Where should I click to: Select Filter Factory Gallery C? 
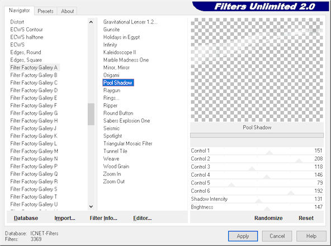(x=34, y=83)
